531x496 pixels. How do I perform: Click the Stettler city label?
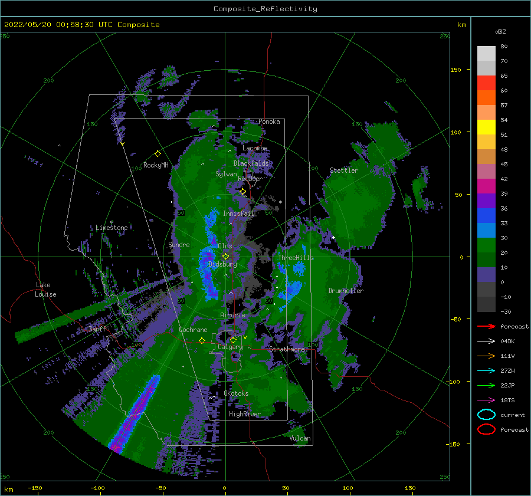point(344,170)
